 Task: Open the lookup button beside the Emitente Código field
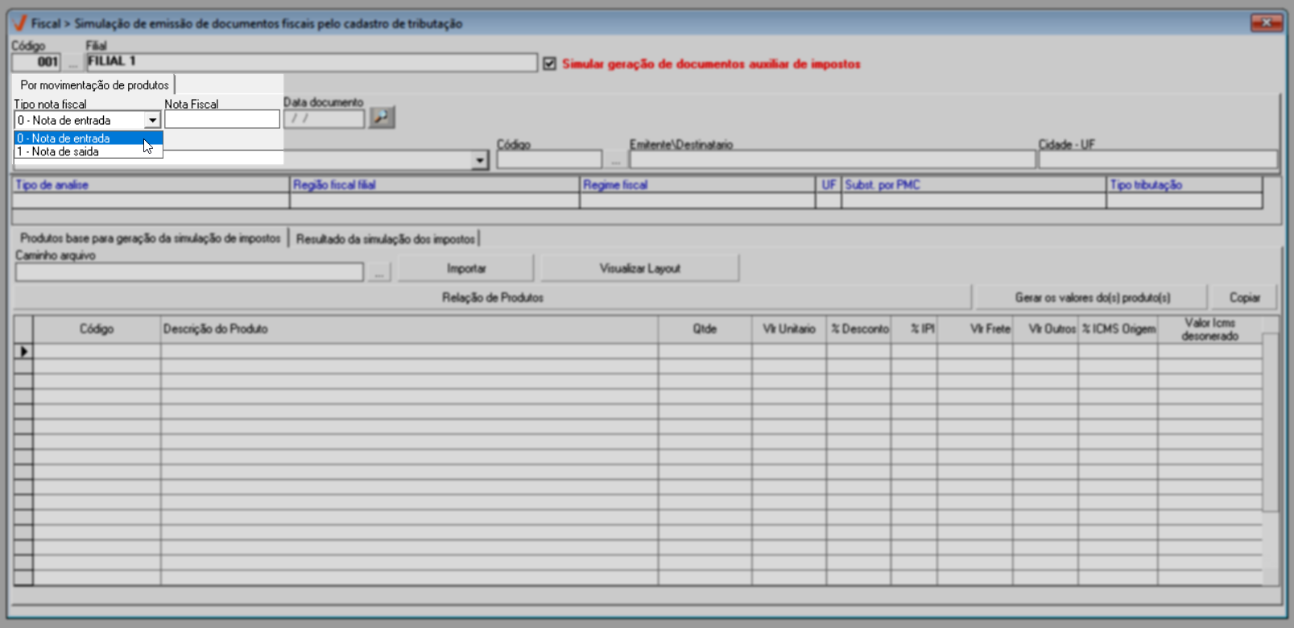coord(616,159)
